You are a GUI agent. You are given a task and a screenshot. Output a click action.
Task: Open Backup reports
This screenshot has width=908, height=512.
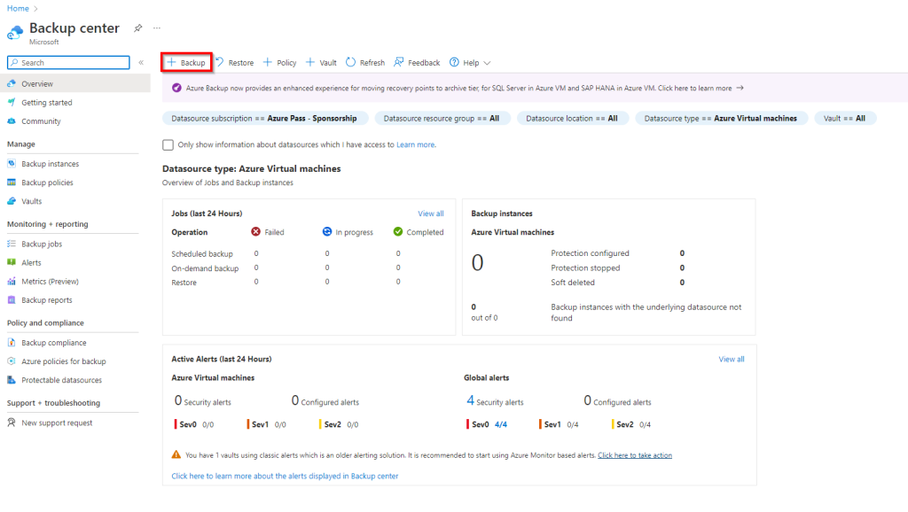(x=47, y=299)
